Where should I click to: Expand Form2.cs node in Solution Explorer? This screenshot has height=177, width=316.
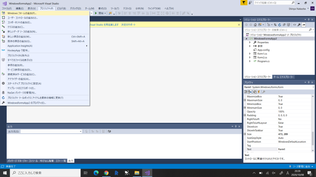point(250,57)
